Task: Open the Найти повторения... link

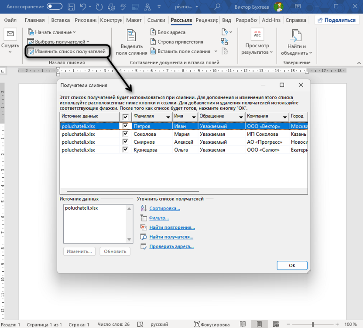Action: [x=172, y=227]
